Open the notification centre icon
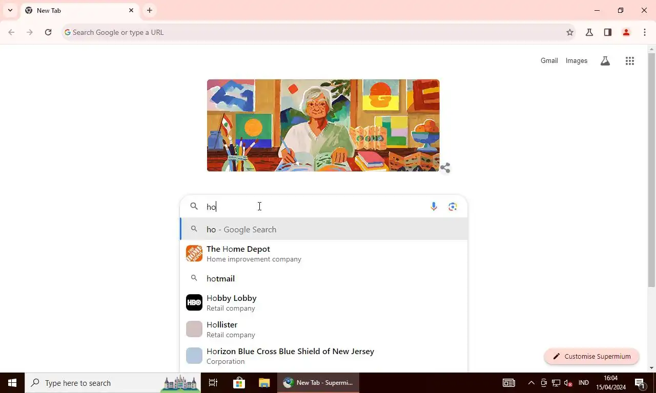656x393 pixels. click(x=640, y=383)
